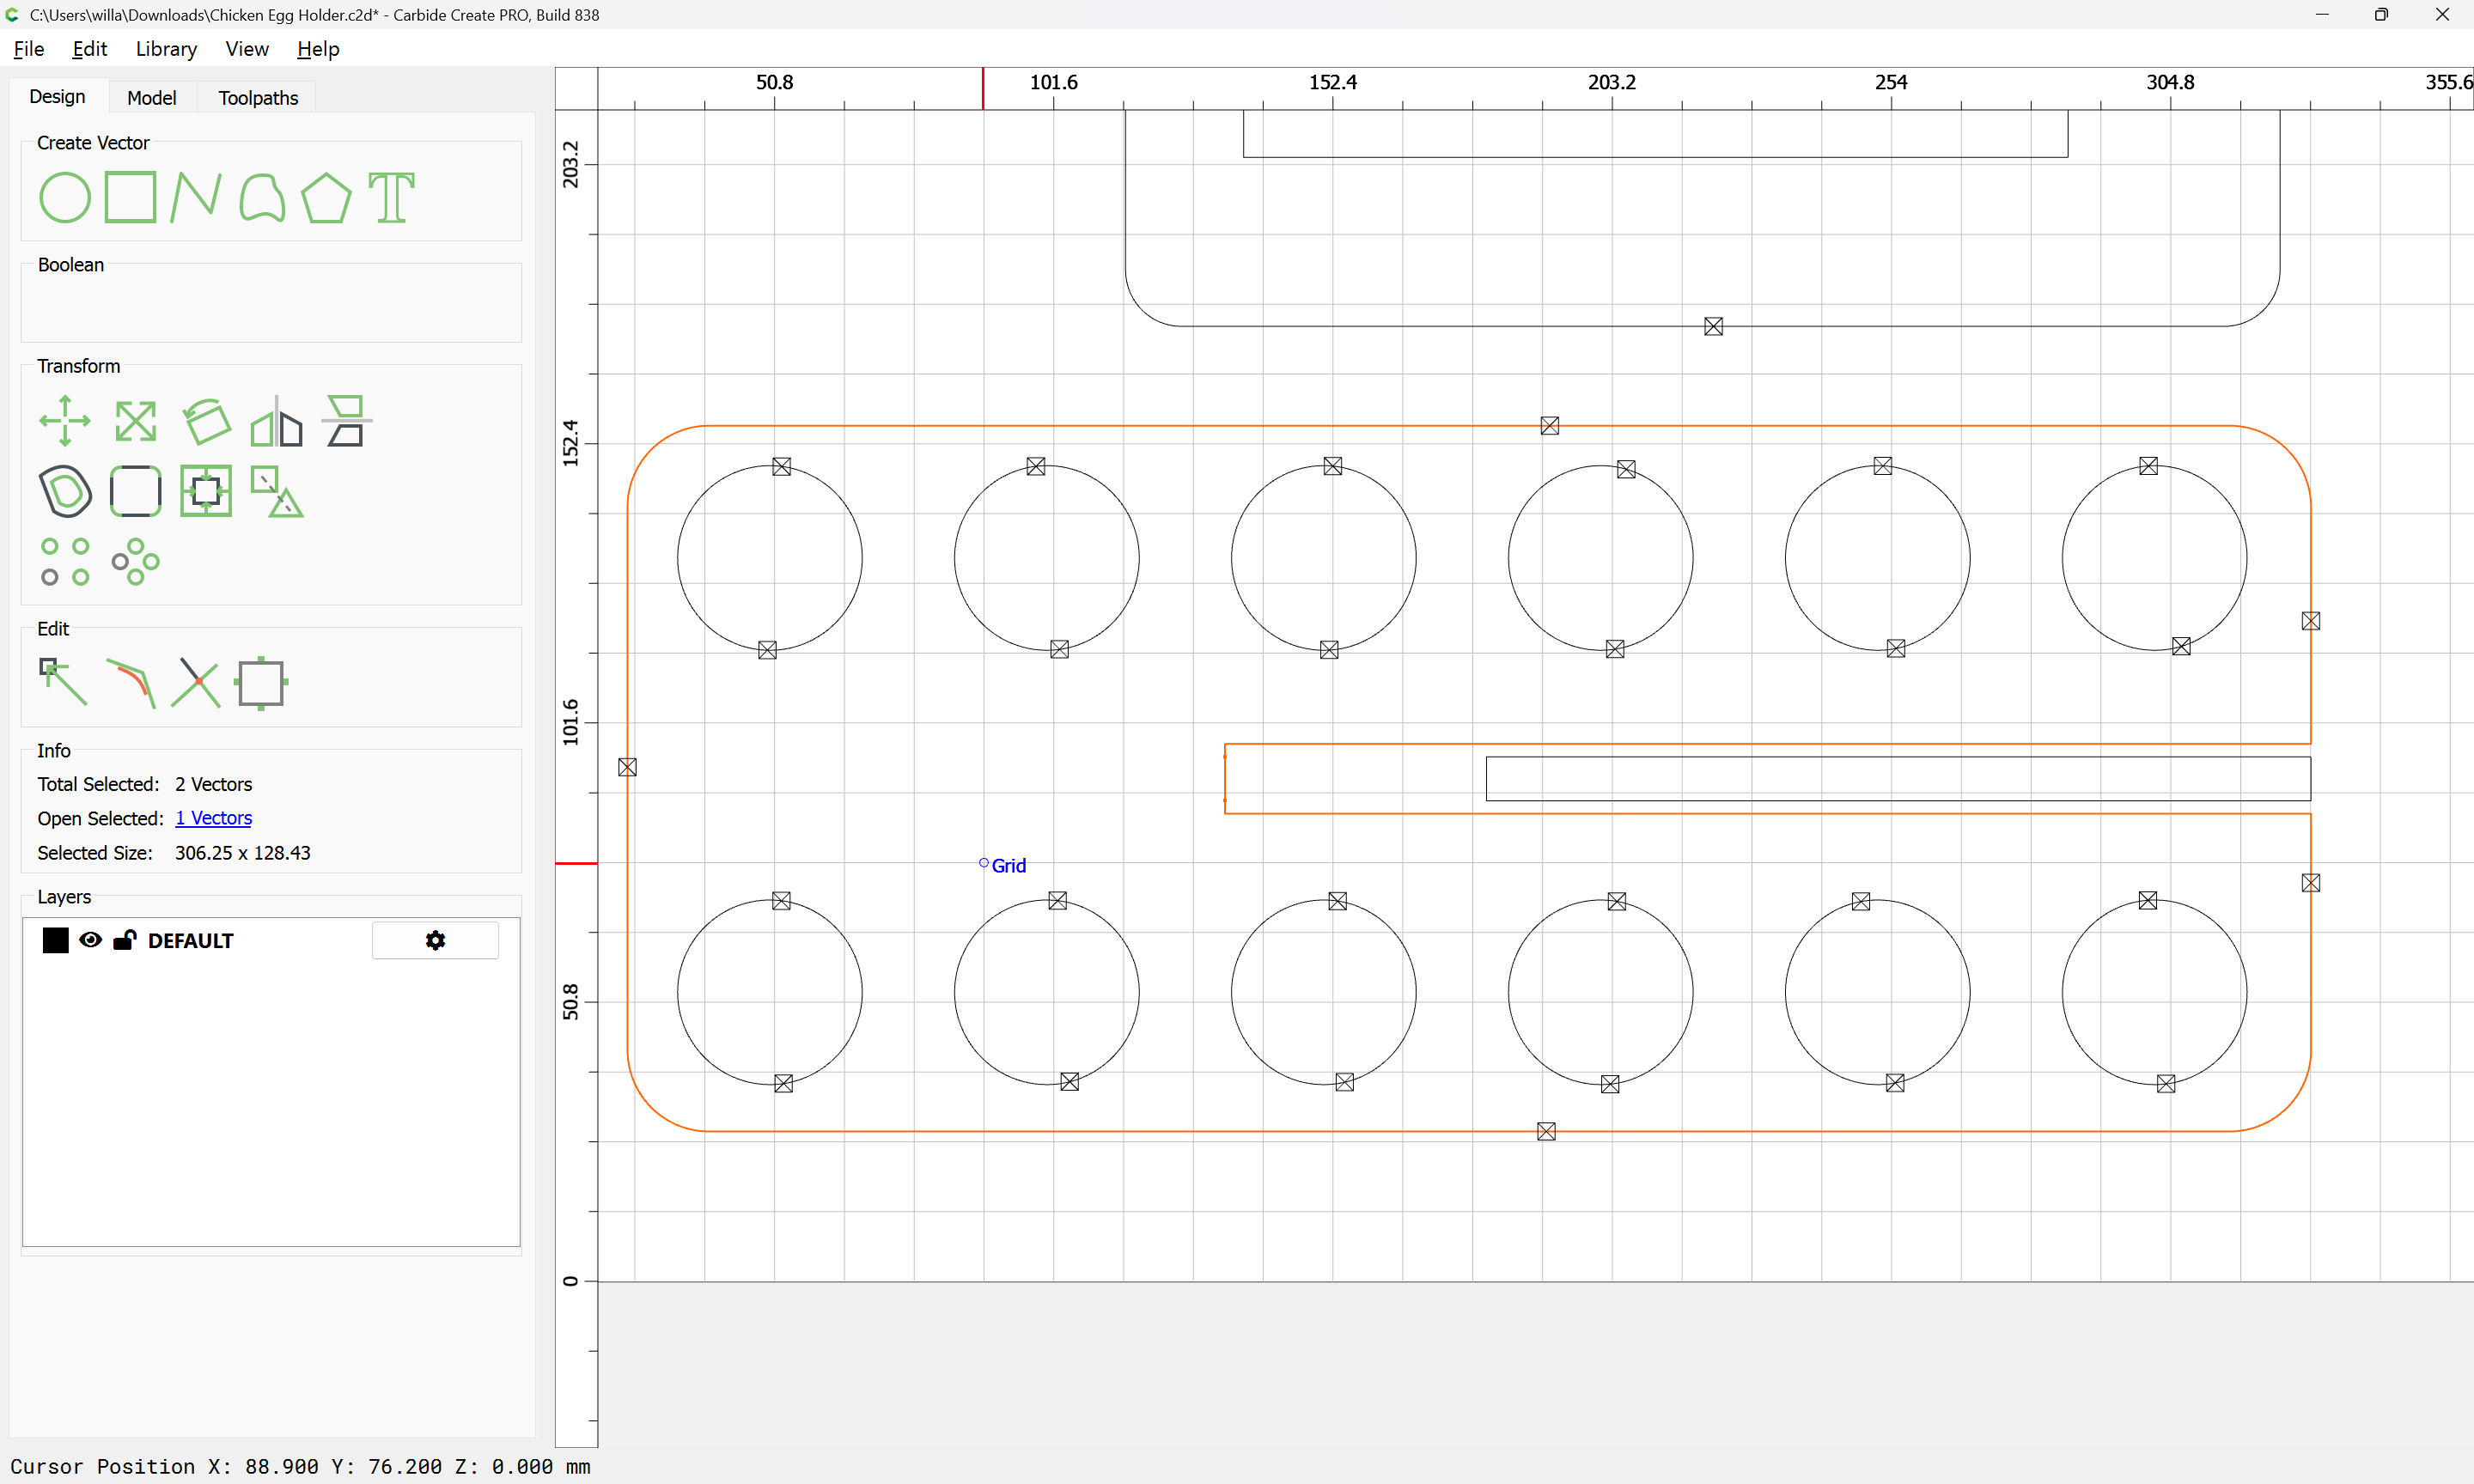
Task: Open the Mirror/Flip tool
Action: (276, 421)
